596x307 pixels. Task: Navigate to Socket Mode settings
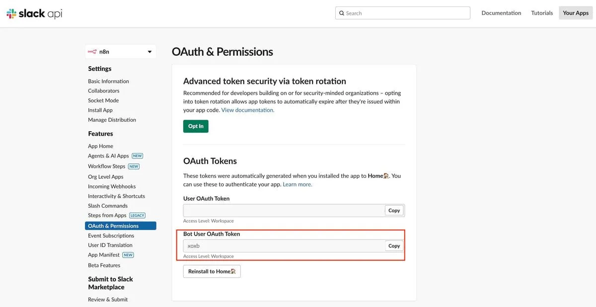[x=103, y=100]
